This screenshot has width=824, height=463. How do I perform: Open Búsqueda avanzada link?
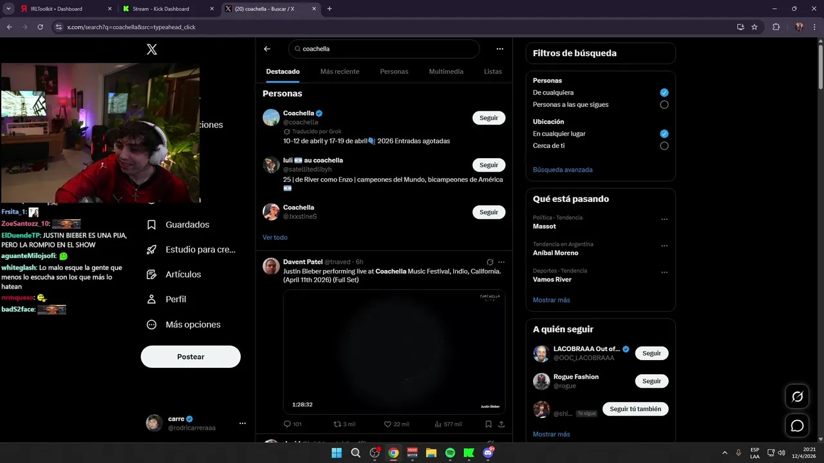tap(563, 170)
